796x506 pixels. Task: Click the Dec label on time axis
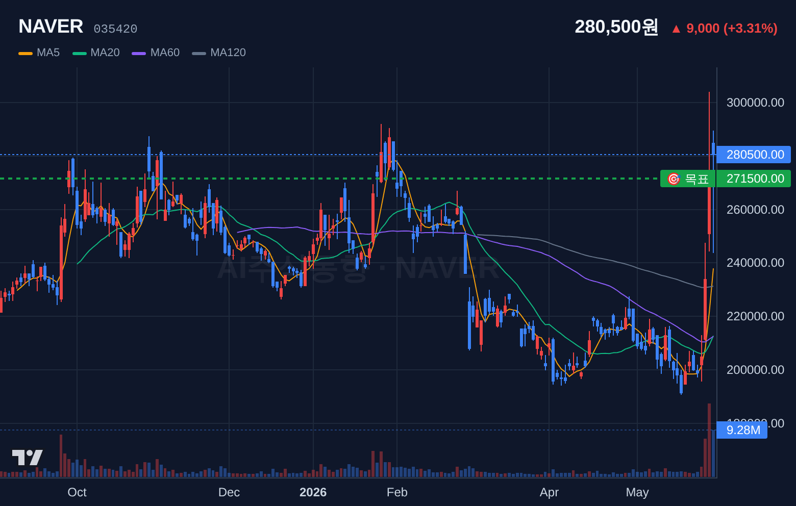[x=229, y=492]
